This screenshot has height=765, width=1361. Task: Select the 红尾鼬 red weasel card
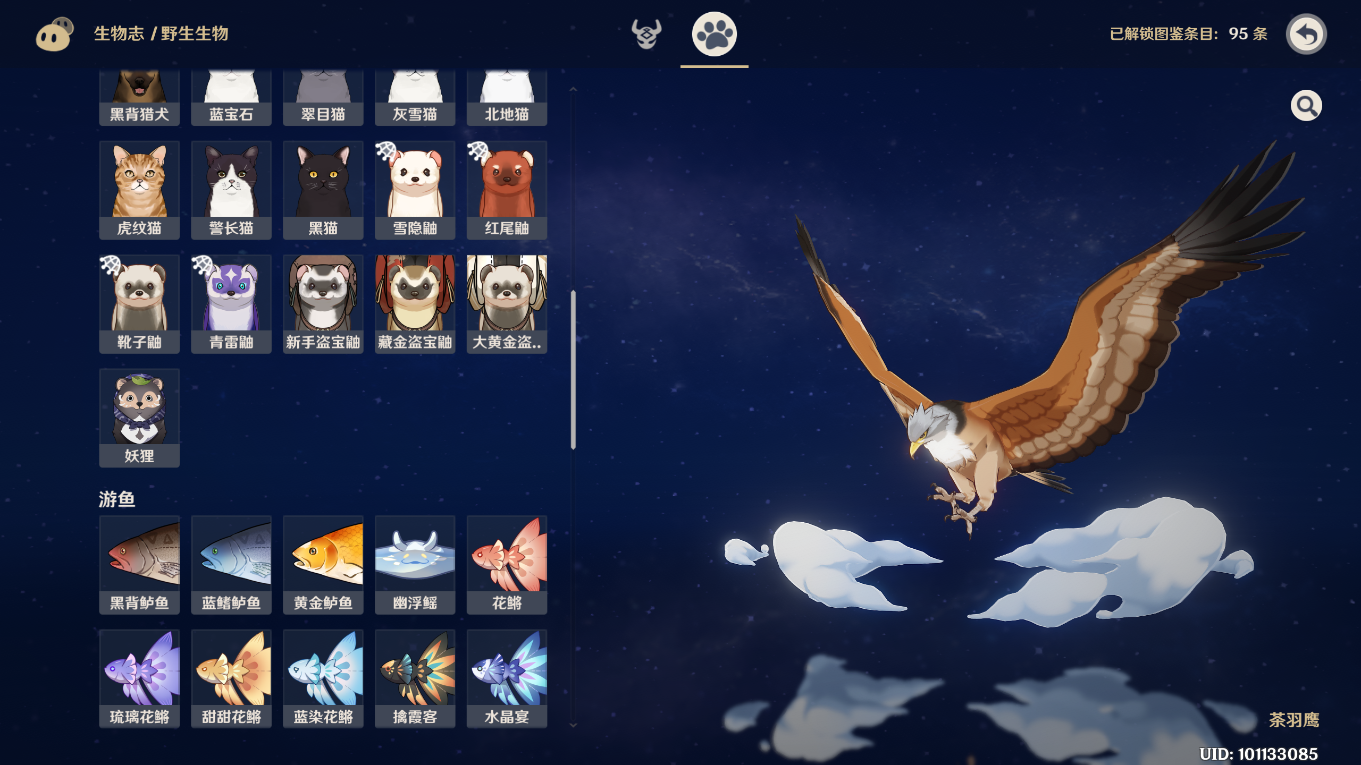(507, 190)
